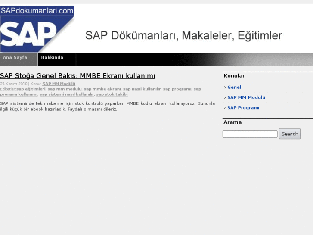Click the site heading SAP Dökümanları, Makaleler, Eğitimler
Viewport: 313px width, 235px height.
click(x=184, y=36)
